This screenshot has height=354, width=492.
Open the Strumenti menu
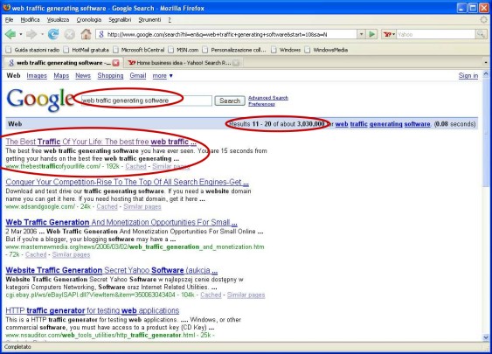(x=149, y=20)
